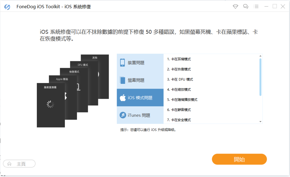Click the screen icon beside 螢幕問題
The width and height of the screenshot is (290, 177).
122,80
